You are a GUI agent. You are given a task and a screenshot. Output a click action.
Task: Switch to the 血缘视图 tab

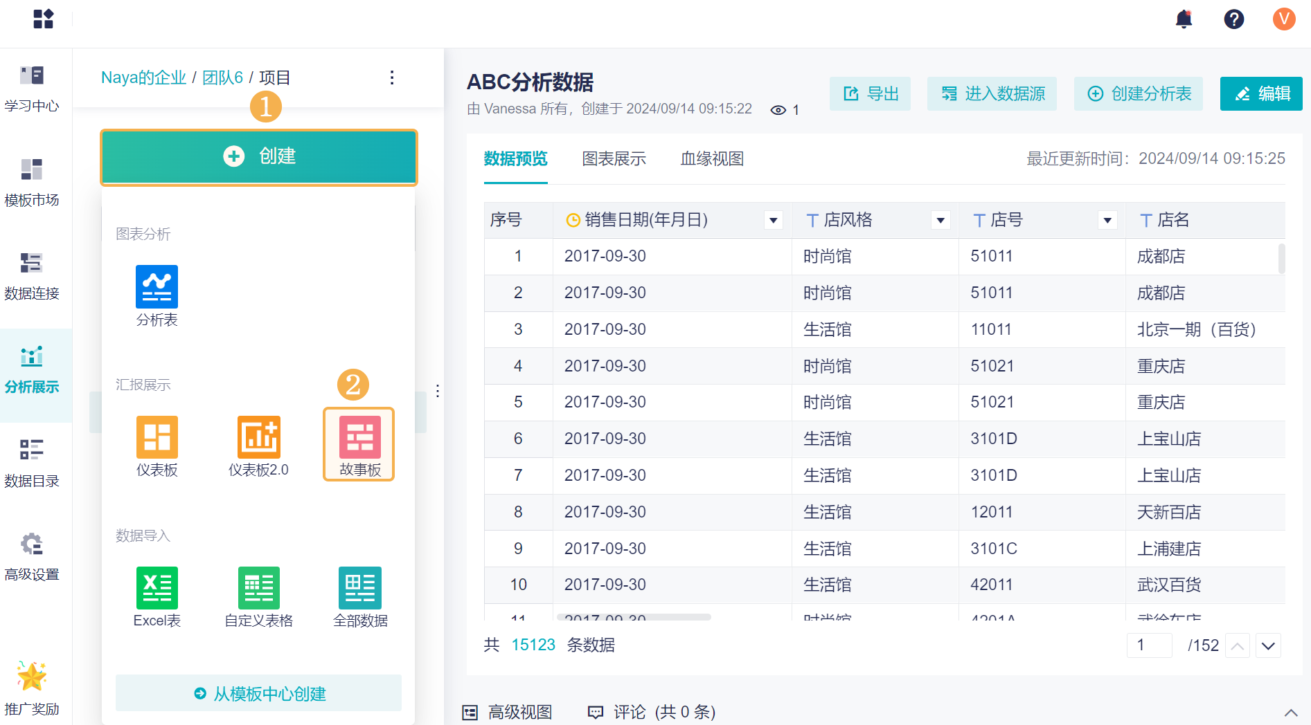712,159
